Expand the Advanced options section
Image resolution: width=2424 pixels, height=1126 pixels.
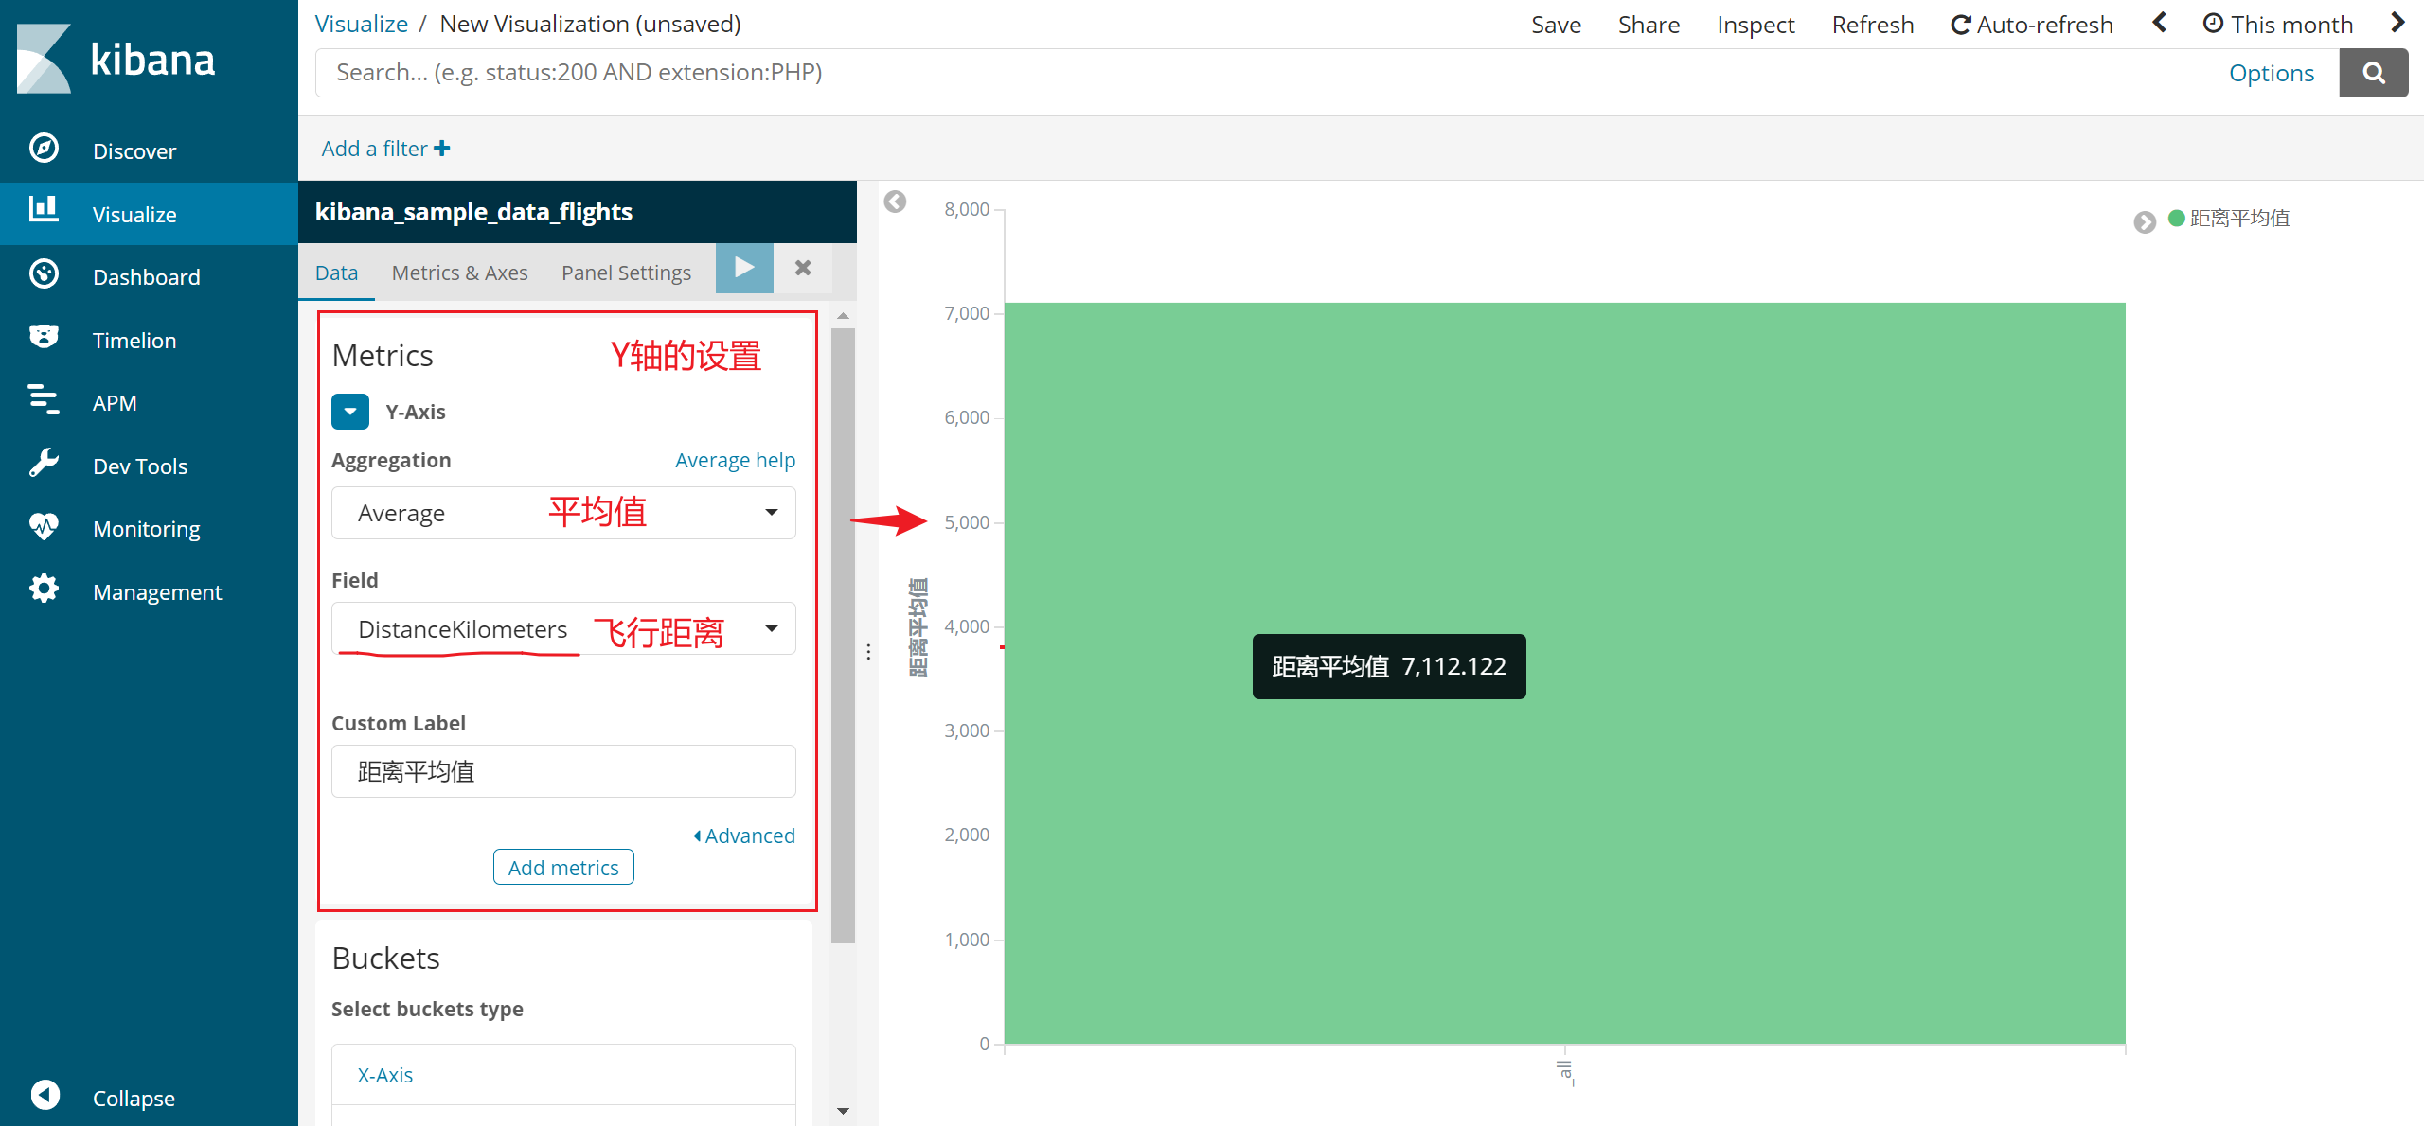pyautogui.click(x=744, y=836)
